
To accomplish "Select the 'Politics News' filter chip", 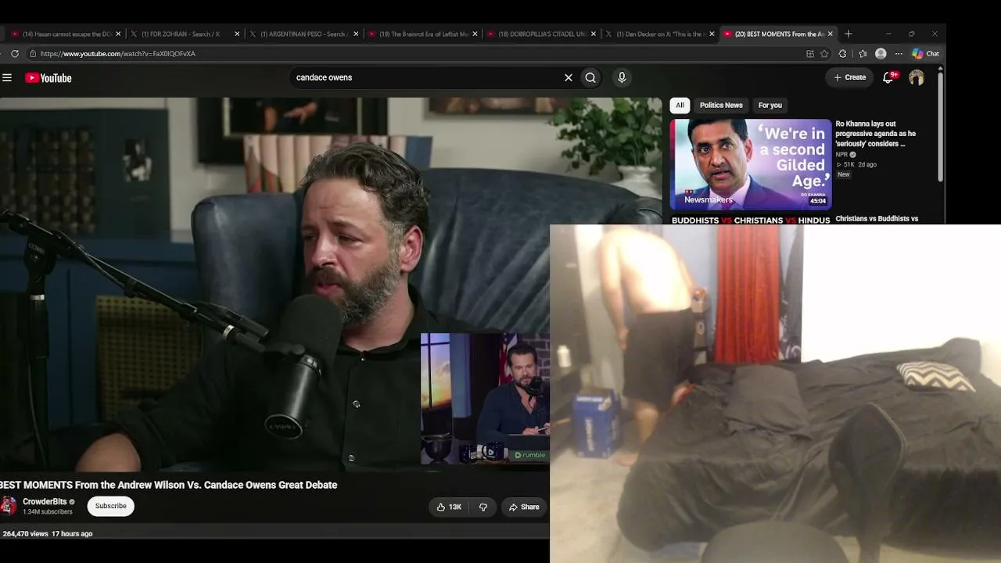I will (721, 105).
